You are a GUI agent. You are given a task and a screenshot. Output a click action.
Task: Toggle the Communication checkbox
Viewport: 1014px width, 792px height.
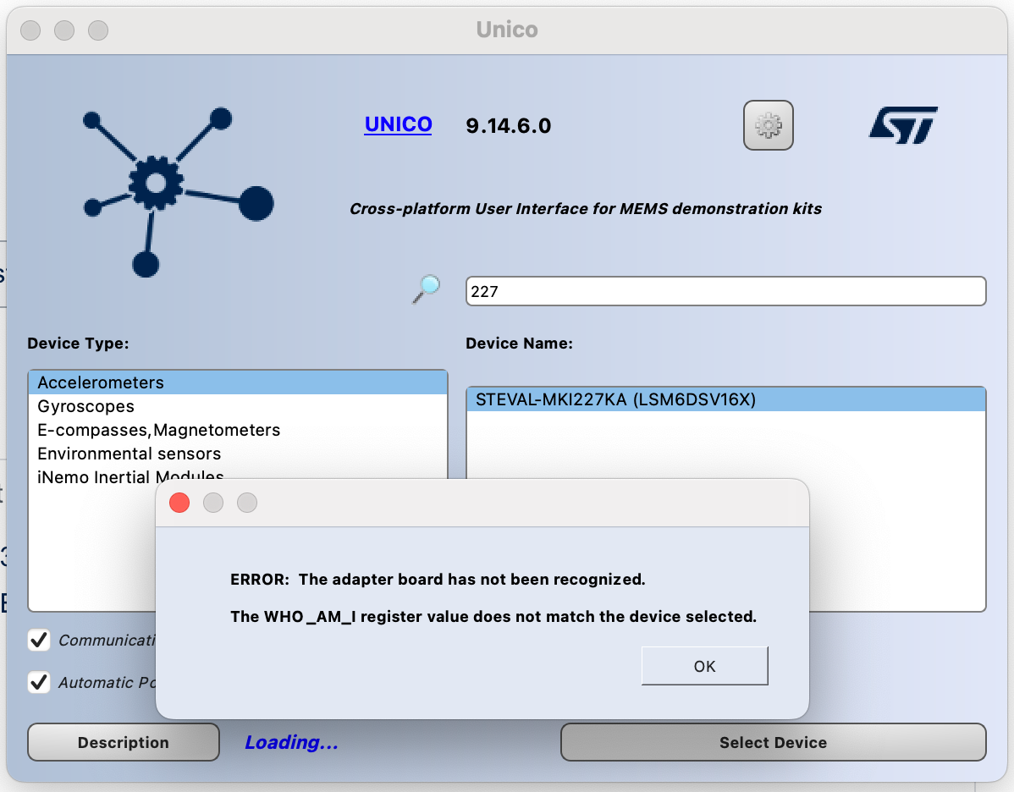coord(39,641)
